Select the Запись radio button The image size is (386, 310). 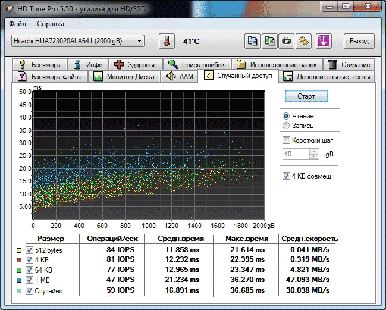[x=287, y=126]
